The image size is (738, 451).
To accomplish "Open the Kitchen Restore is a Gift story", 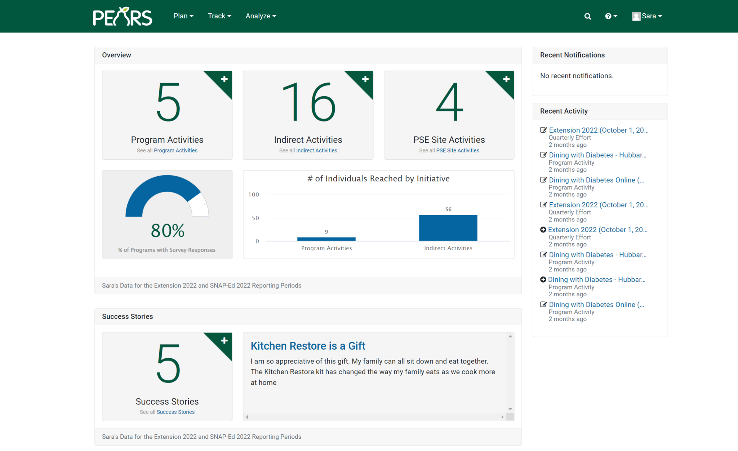I will point(308,346).
